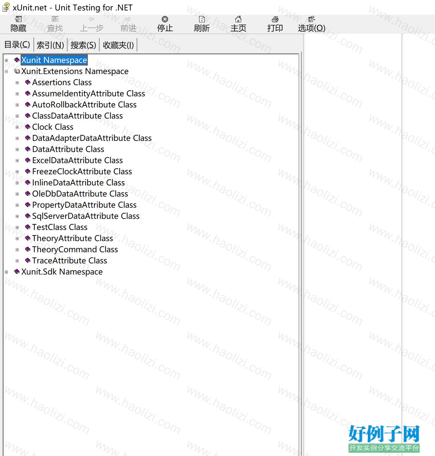Select the Xunit.Sdk Namespace entry
435x456 pixels.
pos(62,272)
